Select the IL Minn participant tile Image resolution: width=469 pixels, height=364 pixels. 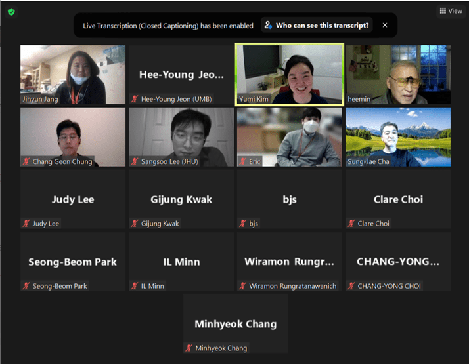coord(181,262)
